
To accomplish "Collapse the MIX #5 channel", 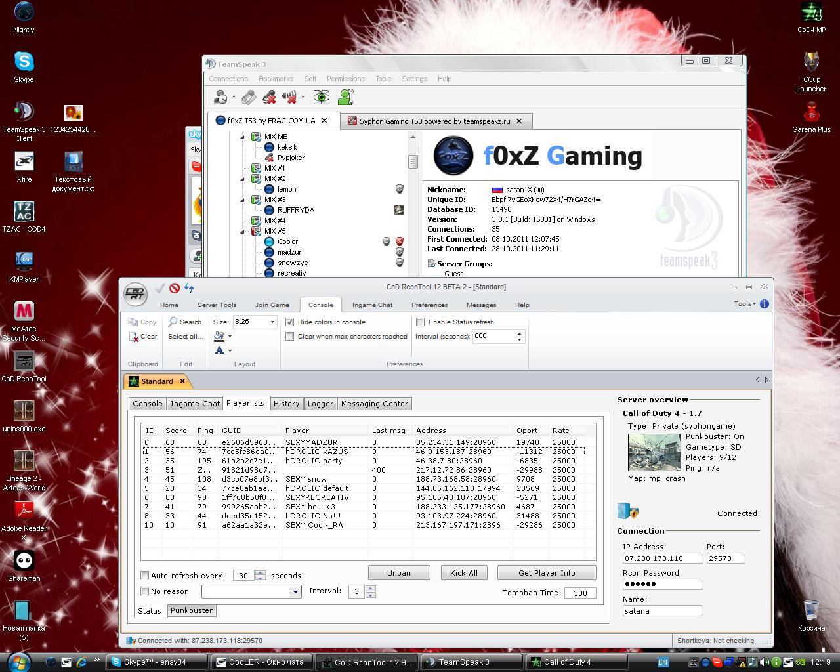I will point(242,232).
